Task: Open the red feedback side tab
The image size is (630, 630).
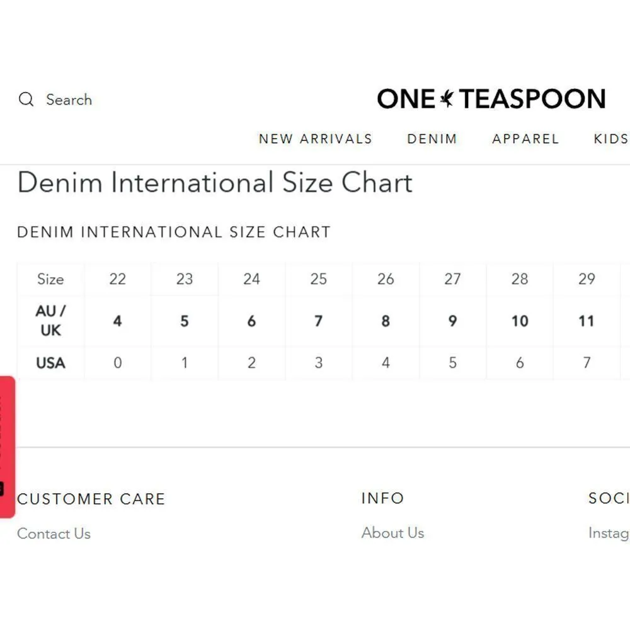Action: pos(7,446)
